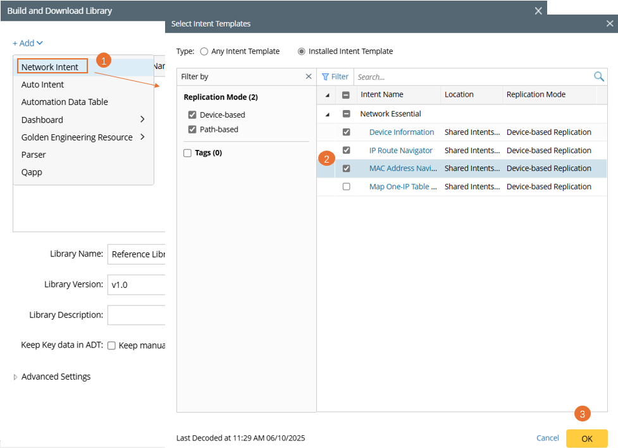Choose Automation Data Table from menu
Viewport: 618px width, 448px height.
point(65,102)
